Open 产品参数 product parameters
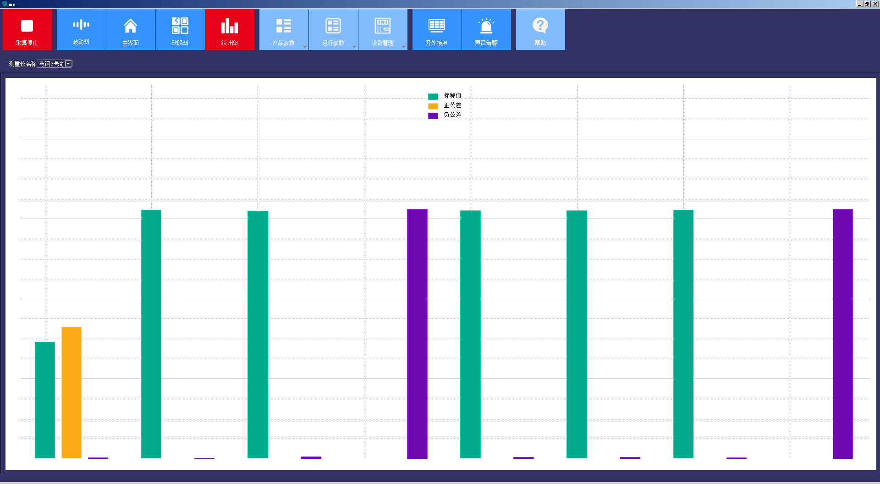Screen dimensions: 880x484 pyautogui.click(x=283, y=30)
